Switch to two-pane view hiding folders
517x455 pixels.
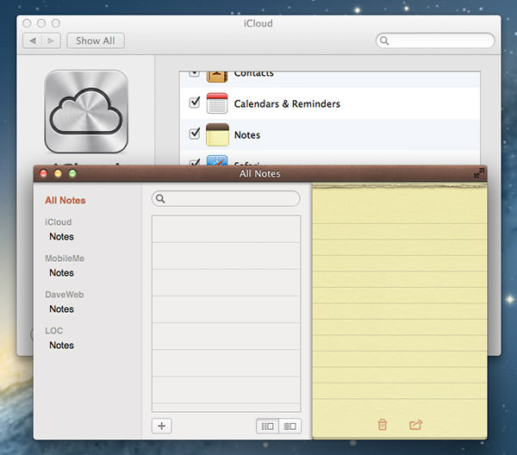pos(290,427)
